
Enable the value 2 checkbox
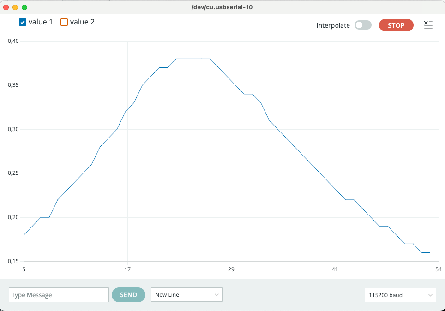tap(64, 22)
